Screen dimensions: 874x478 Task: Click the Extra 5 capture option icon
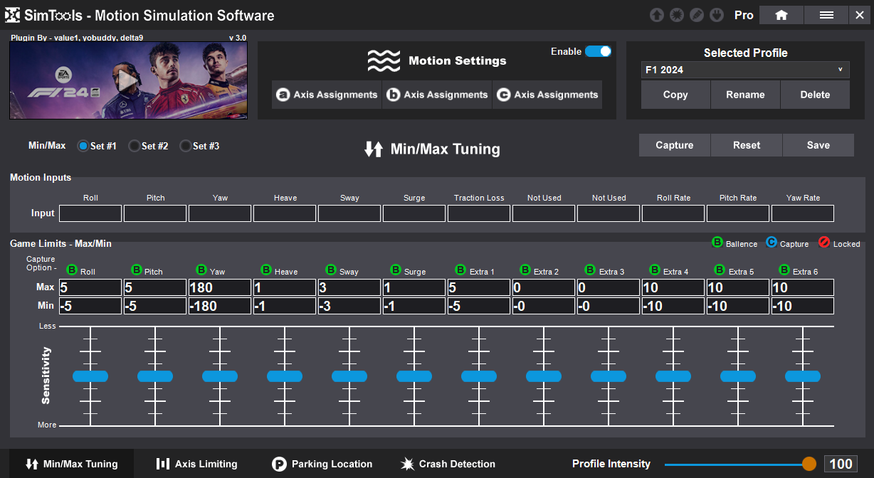click(720, 270)
